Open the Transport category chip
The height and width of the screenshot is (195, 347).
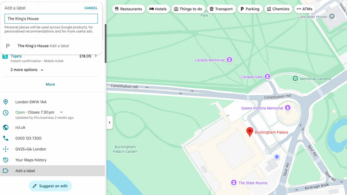pos(221,9)
